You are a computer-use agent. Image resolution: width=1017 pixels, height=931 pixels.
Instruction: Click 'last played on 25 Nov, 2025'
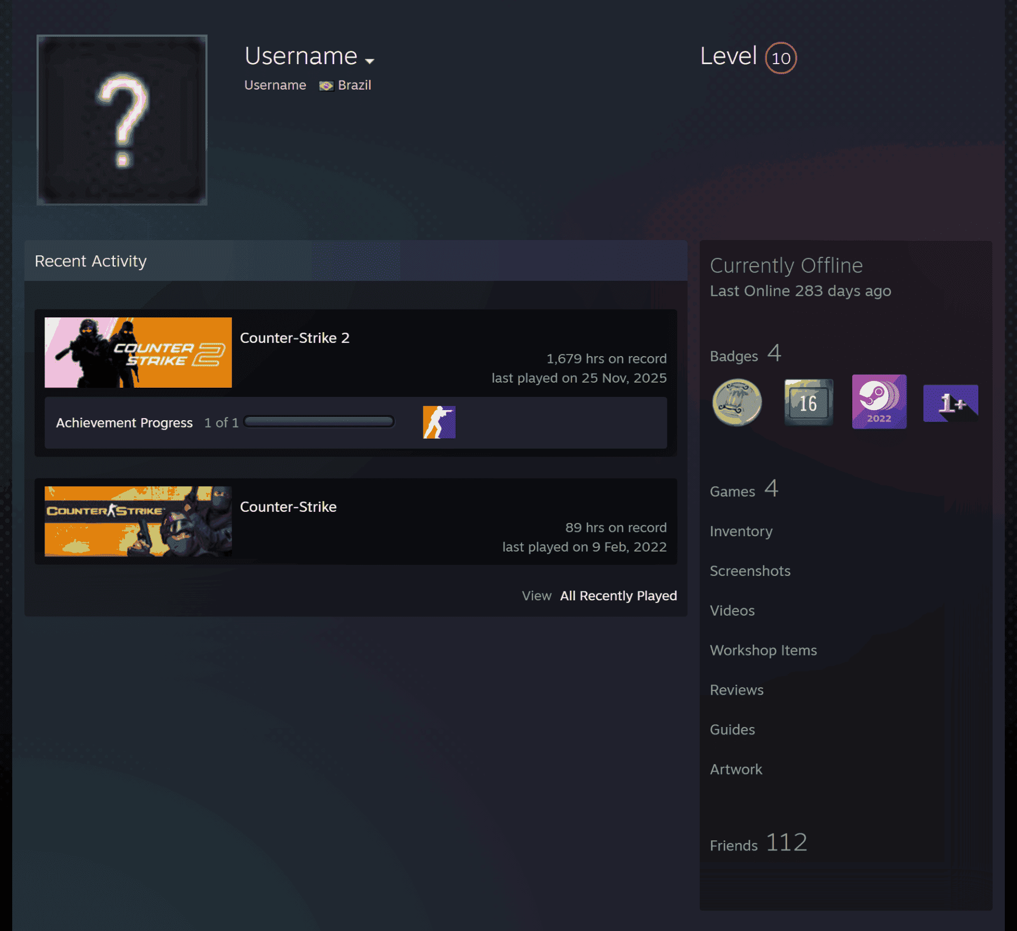pos(579,378)
